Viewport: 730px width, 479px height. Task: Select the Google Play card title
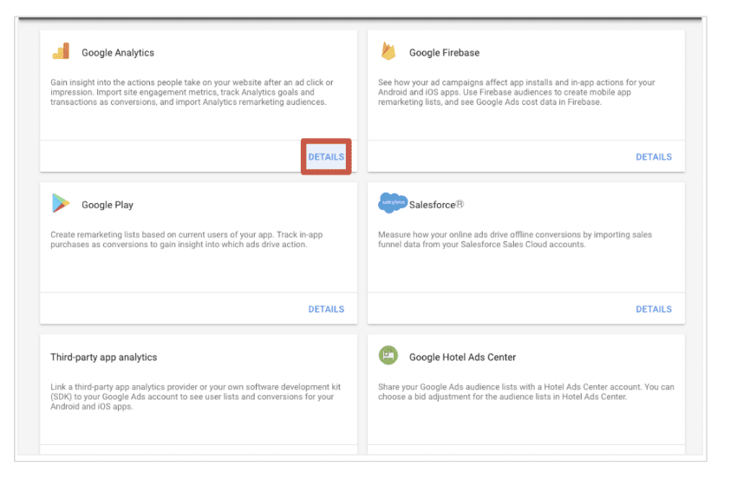[x=108, y=205]
